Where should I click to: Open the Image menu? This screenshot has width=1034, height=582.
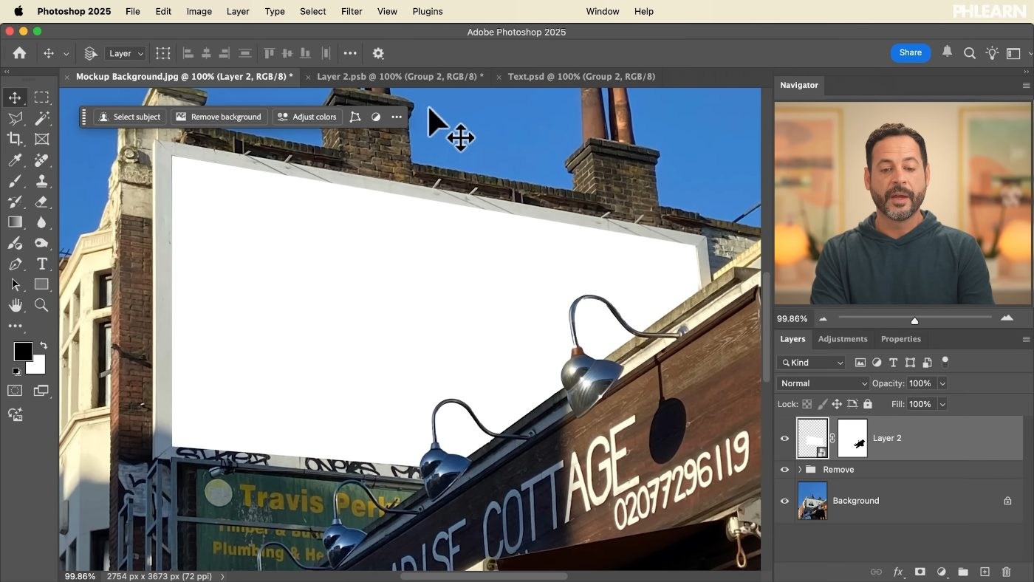(199, 11)
